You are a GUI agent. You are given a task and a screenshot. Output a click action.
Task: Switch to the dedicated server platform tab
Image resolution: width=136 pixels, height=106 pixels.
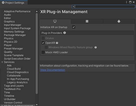[x=87, y=21]
